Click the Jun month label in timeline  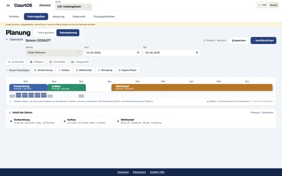247,81
